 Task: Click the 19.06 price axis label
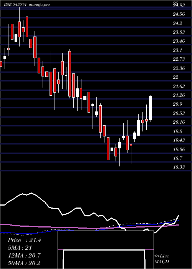[x=179, y=149]
